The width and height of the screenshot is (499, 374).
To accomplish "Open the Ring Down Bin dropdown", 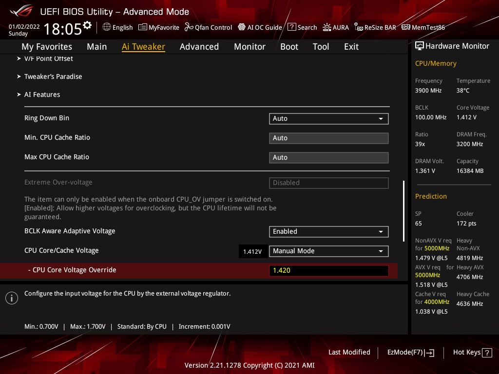I will [328, 118].
